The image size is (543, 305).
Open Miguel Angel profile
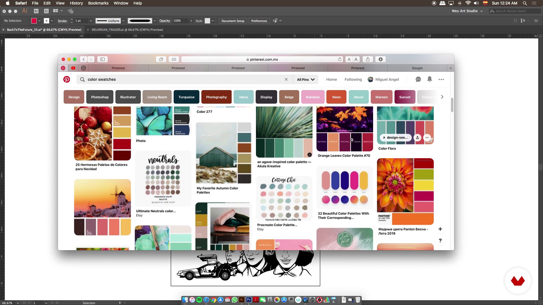383,79
